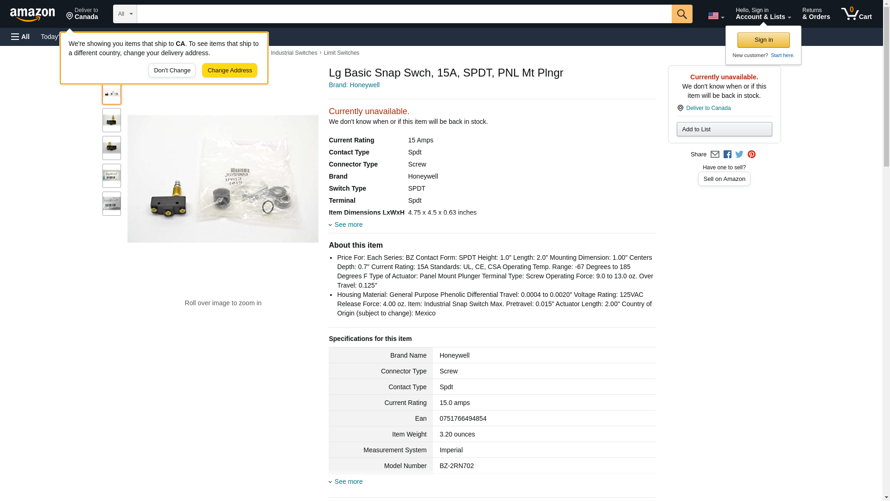Select the second product thumbnail image

(112, 120)
